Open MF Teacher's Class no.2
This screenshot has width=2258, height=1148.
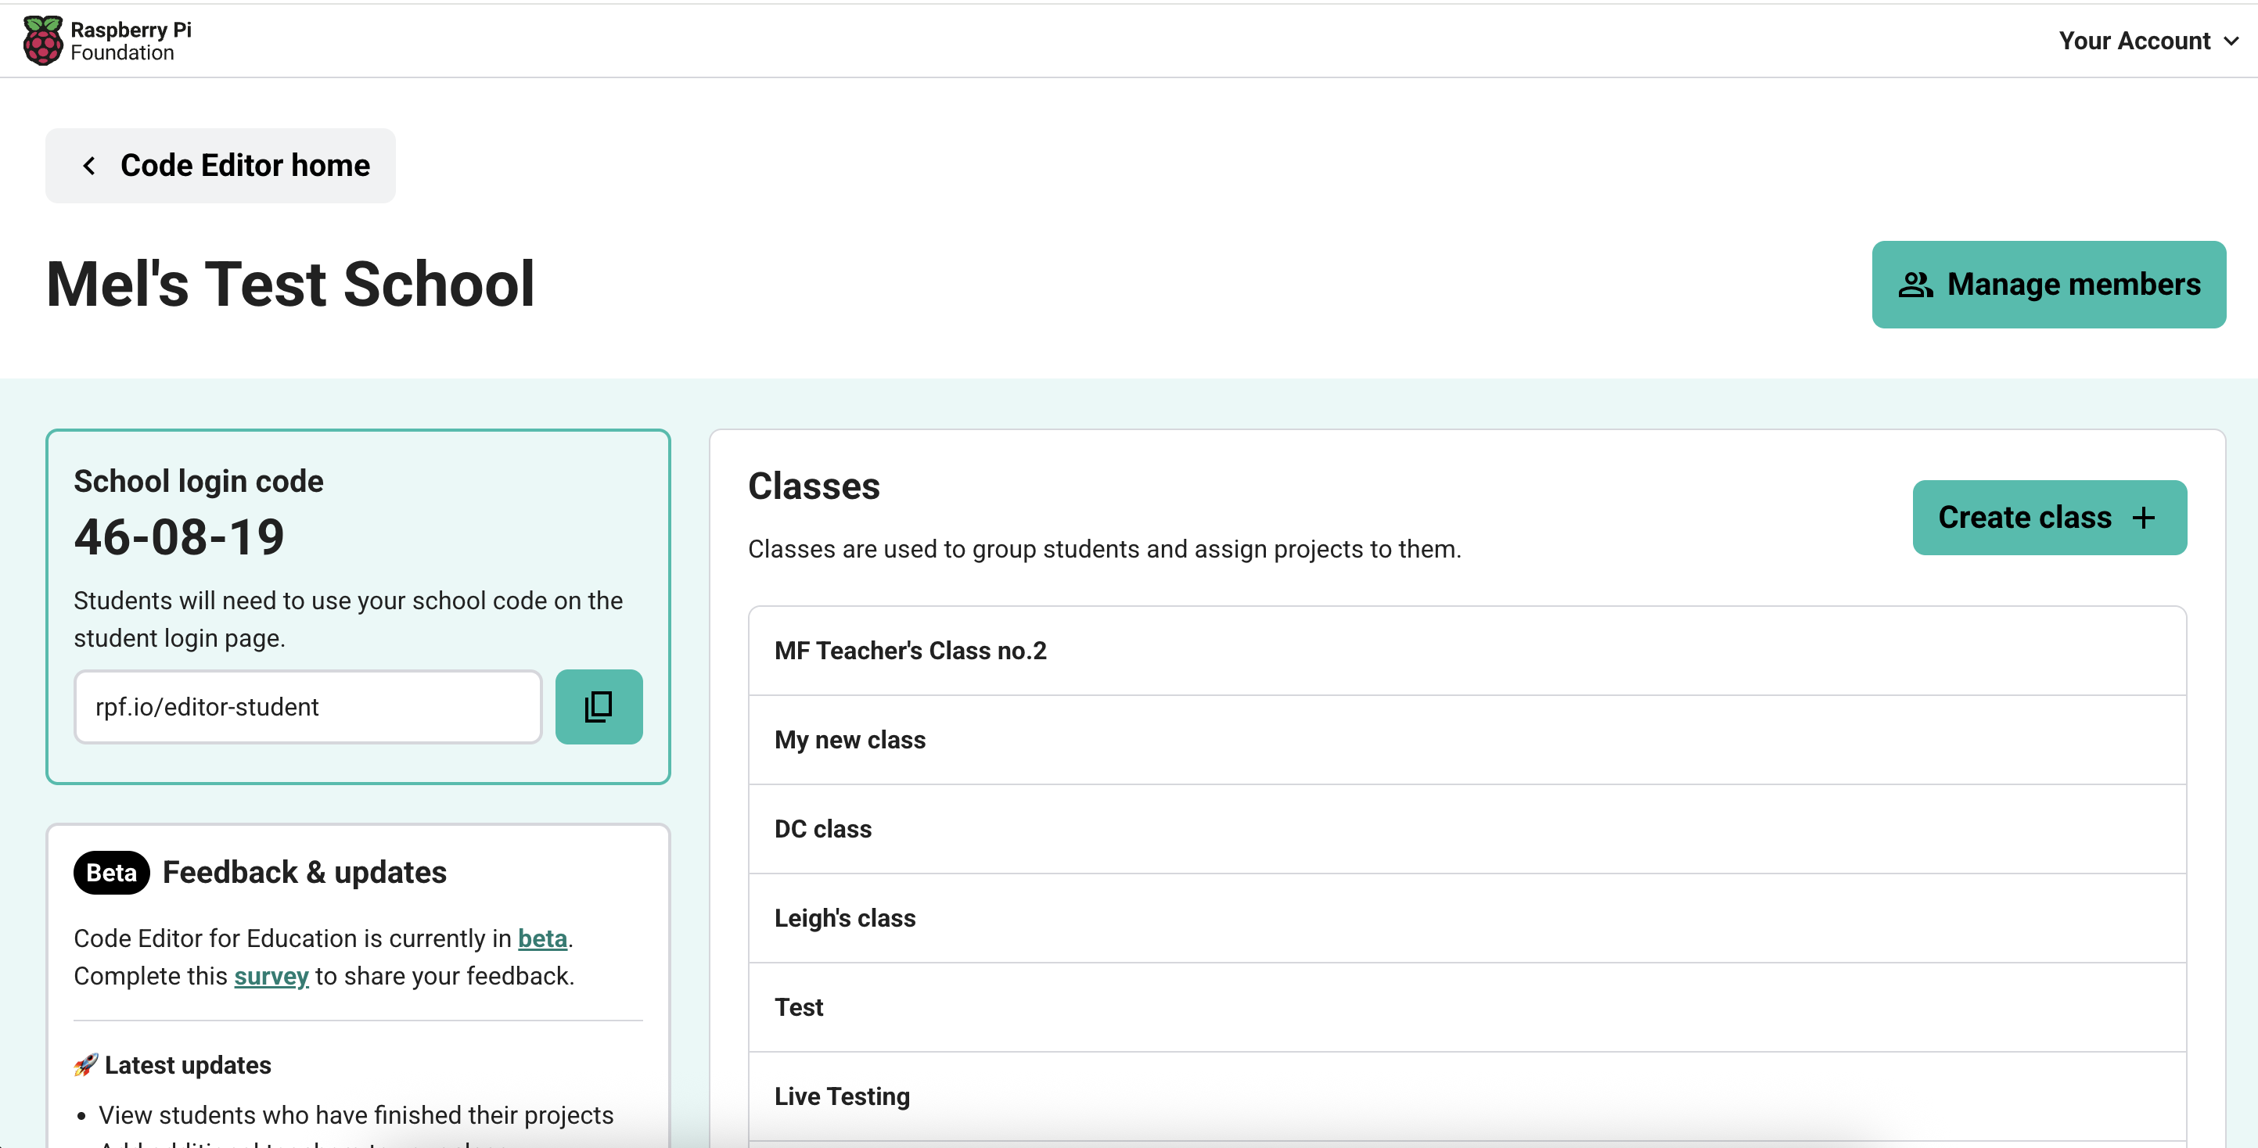coord(911,650)
